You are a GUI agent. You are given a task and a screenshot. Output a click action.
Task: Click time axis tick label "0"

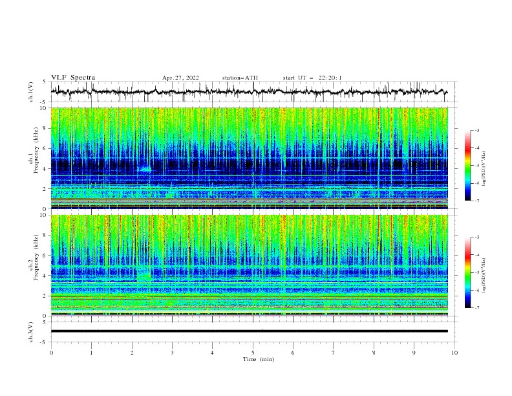click(51, 353)
